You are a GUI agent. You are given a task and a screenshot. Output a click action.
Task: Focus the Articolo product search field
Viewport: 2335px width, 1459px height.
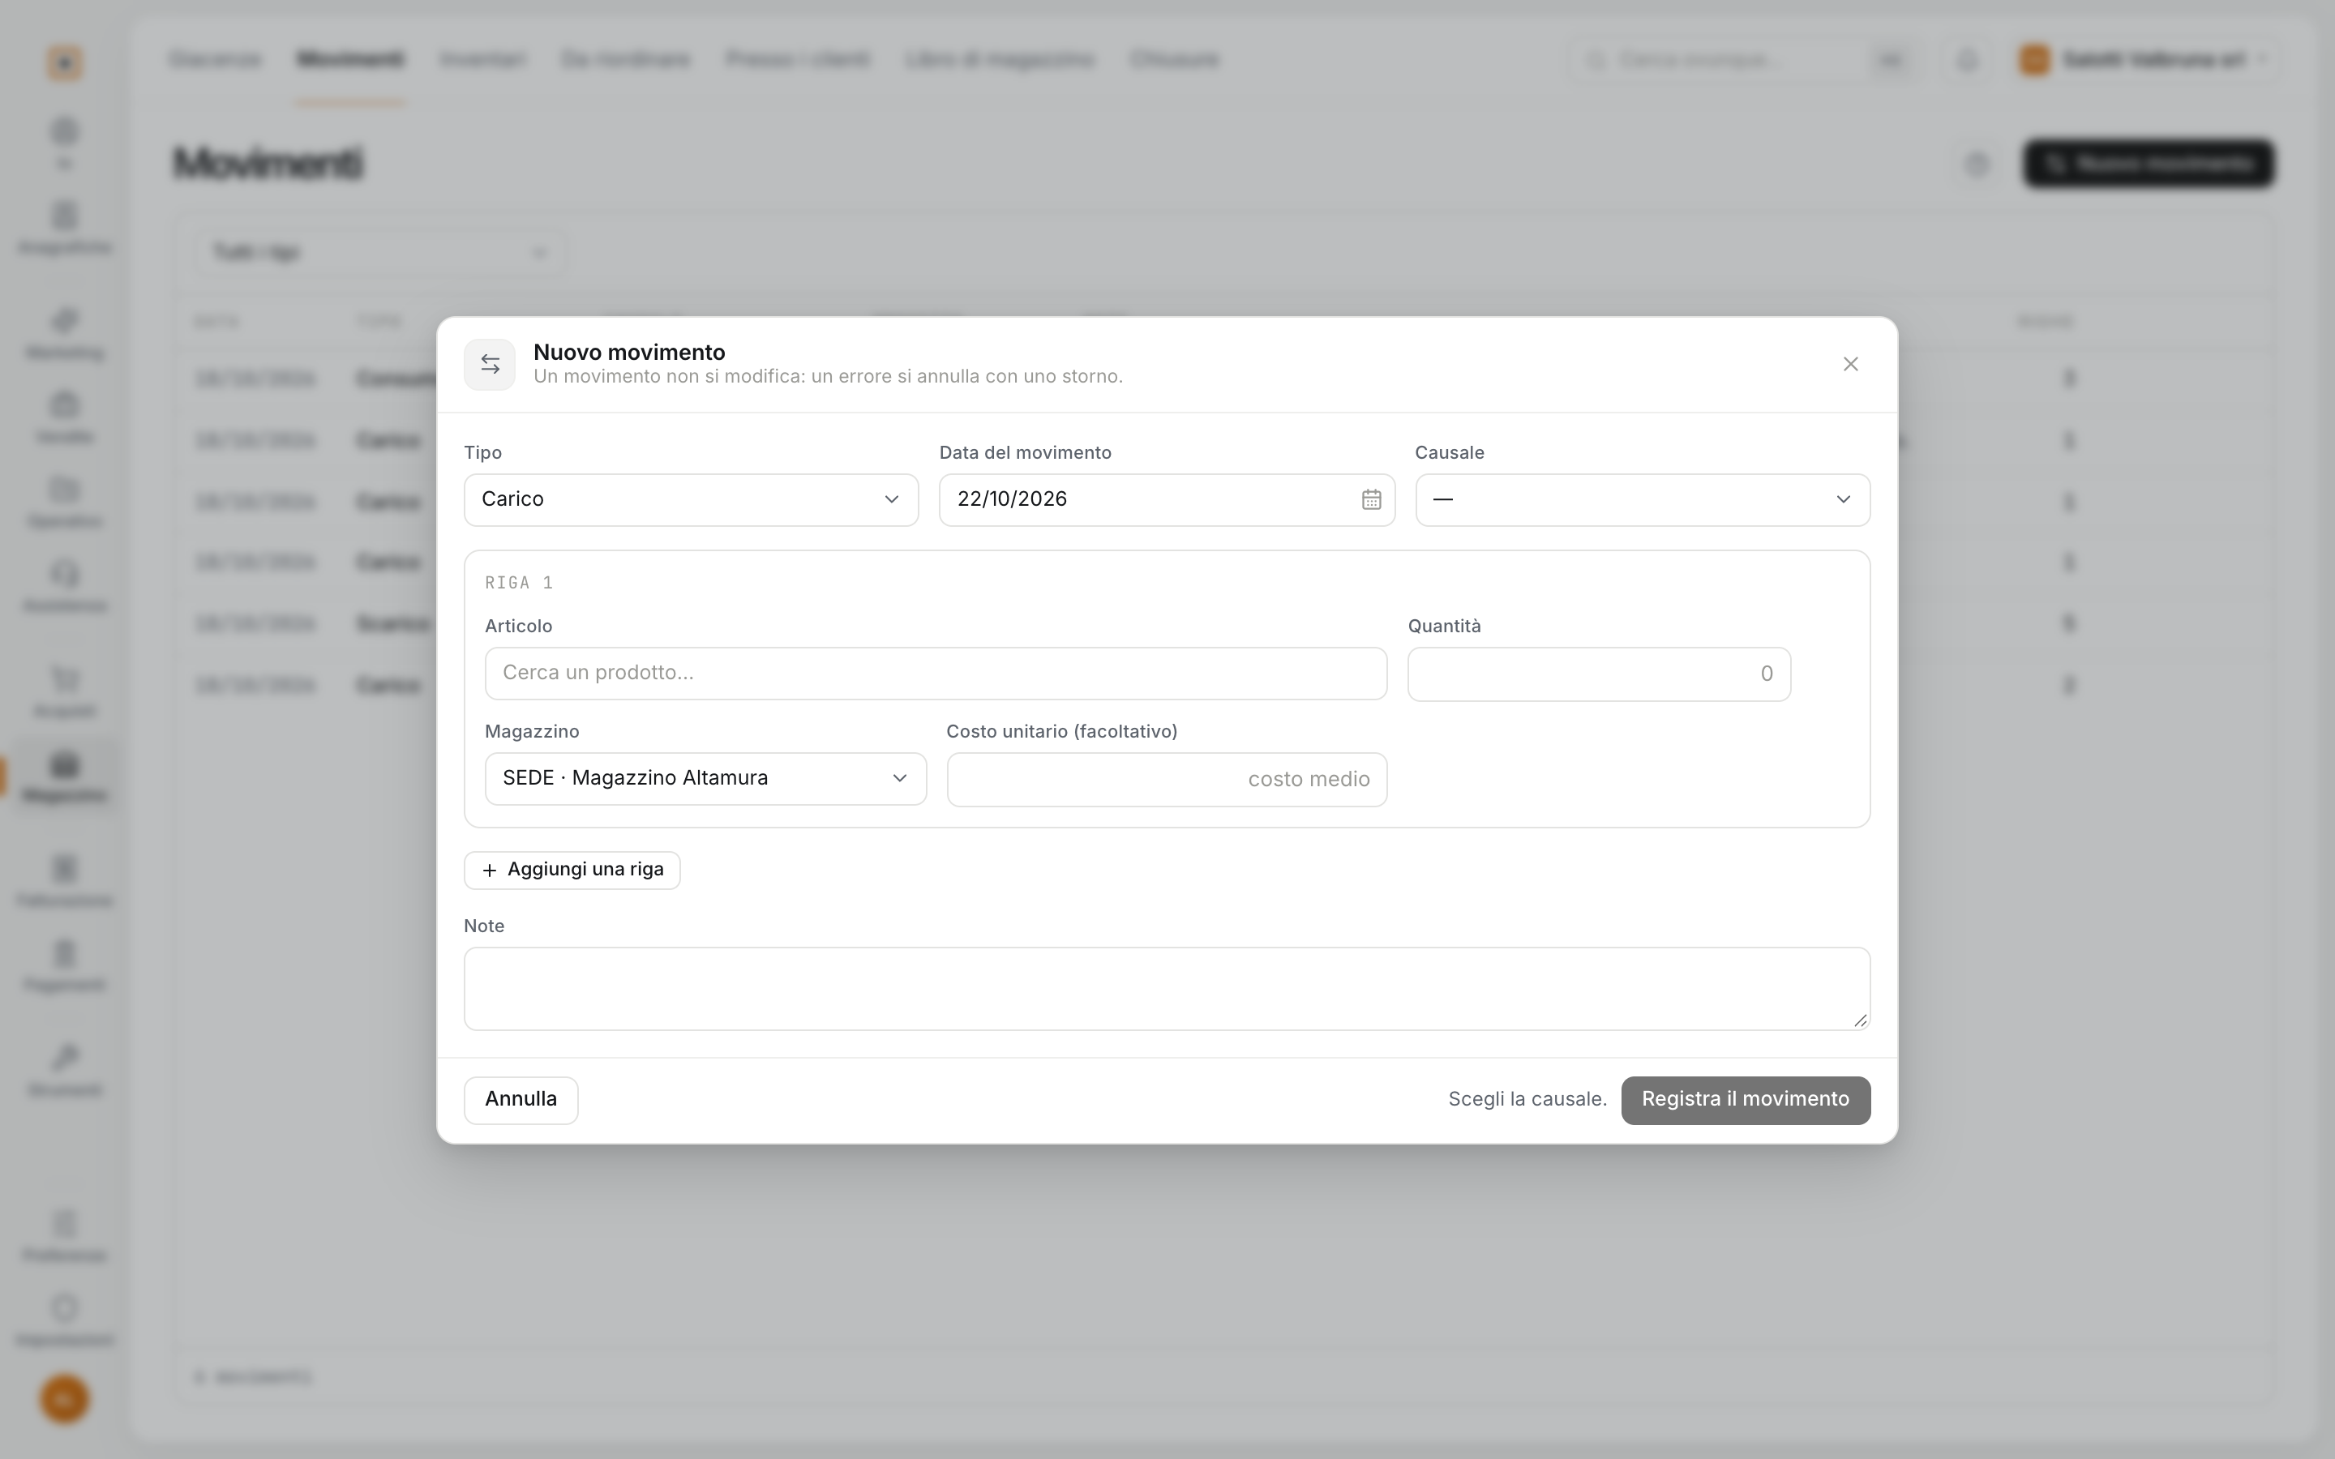(x=936, y=674)
